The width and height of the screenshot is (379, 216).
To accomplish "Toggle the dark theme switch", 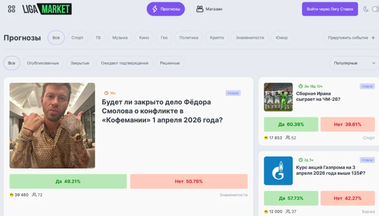I will click(375, 9).
